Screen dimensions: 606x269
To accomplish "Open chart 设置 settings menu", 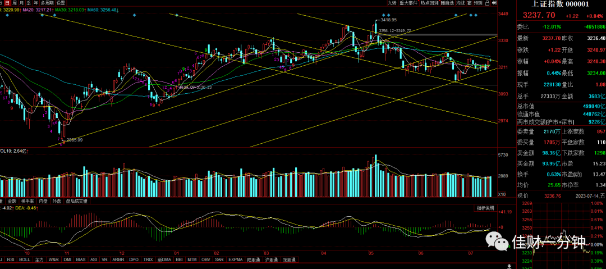I will tap(61, 3).
